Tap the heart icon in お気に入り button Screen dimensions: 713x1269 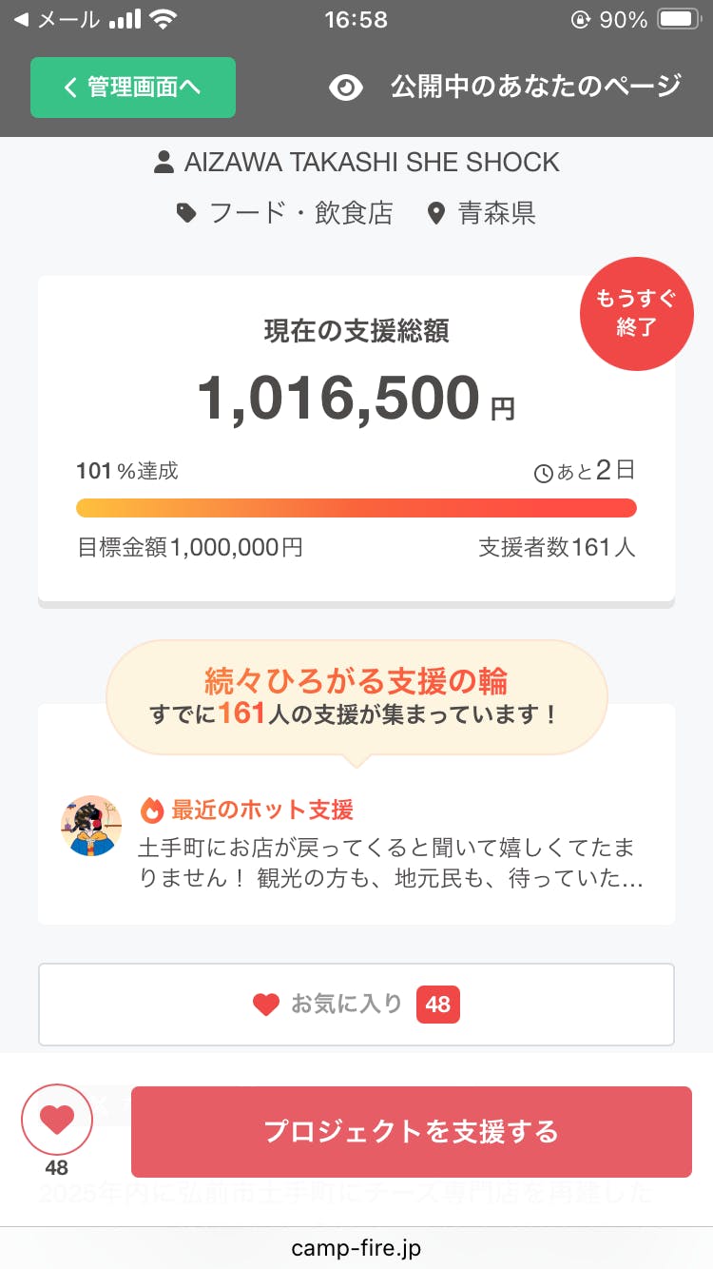[266, 1004]
